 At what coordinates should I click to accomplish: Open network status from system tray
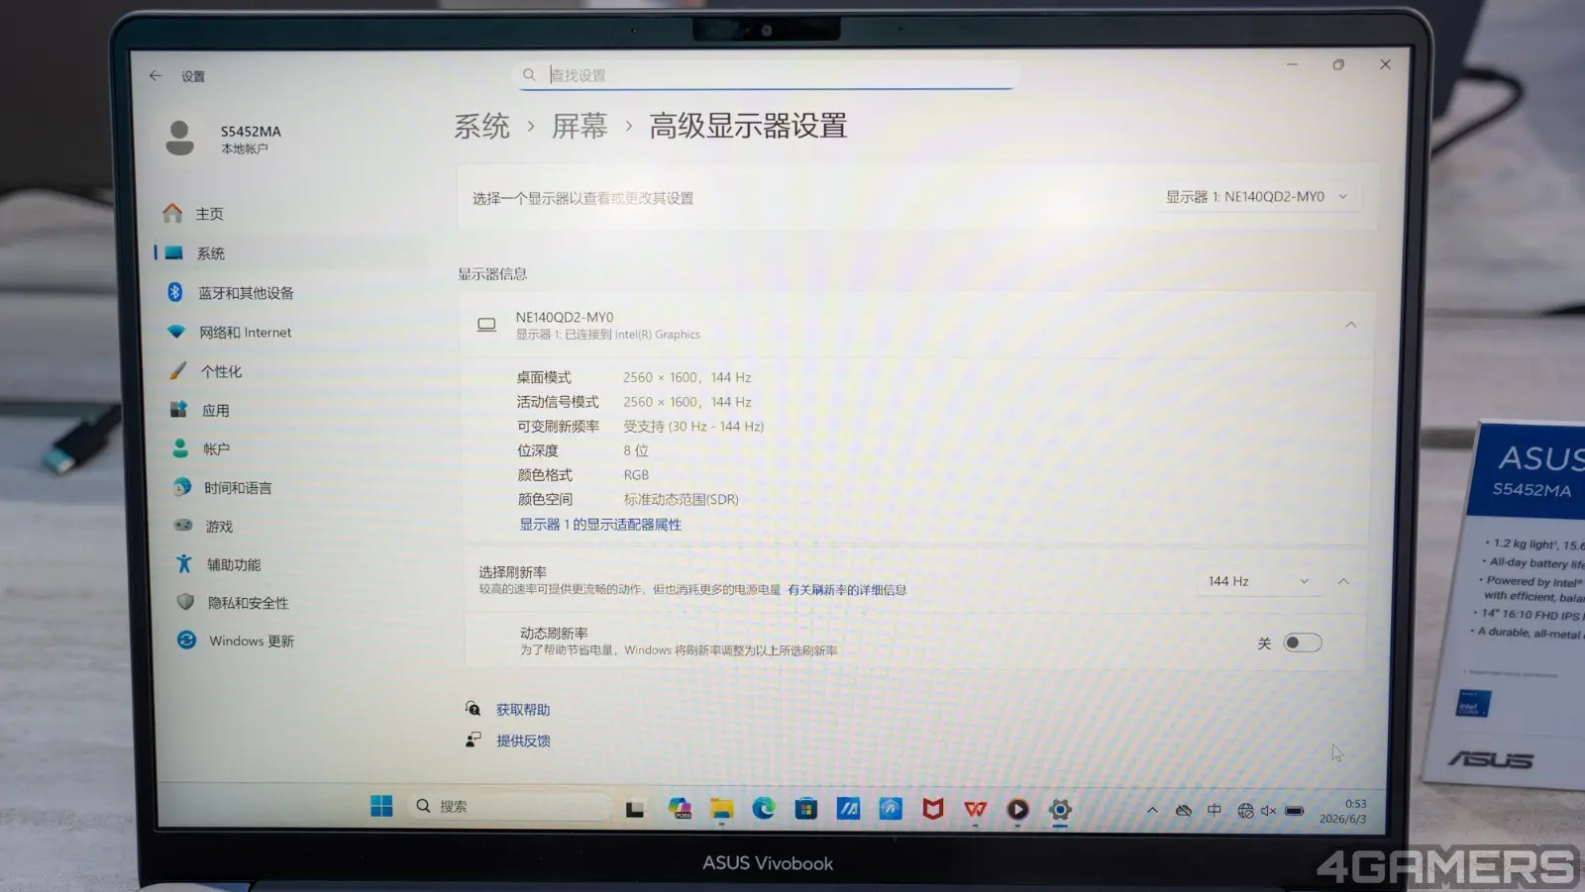1245,811
